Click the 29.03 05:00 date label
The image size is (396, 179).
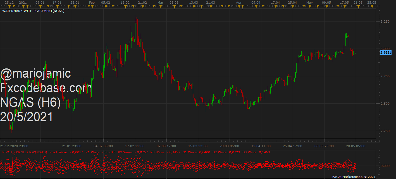tap(230, 146)
